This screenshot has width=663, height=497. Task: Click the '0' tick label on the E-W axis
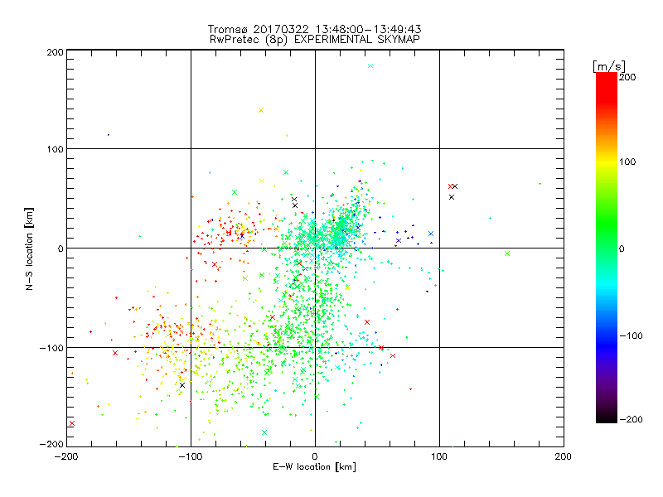[x=315, y=456]
